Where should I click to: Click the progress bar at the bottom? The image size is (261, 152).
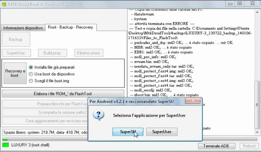[x=130, y=139]
